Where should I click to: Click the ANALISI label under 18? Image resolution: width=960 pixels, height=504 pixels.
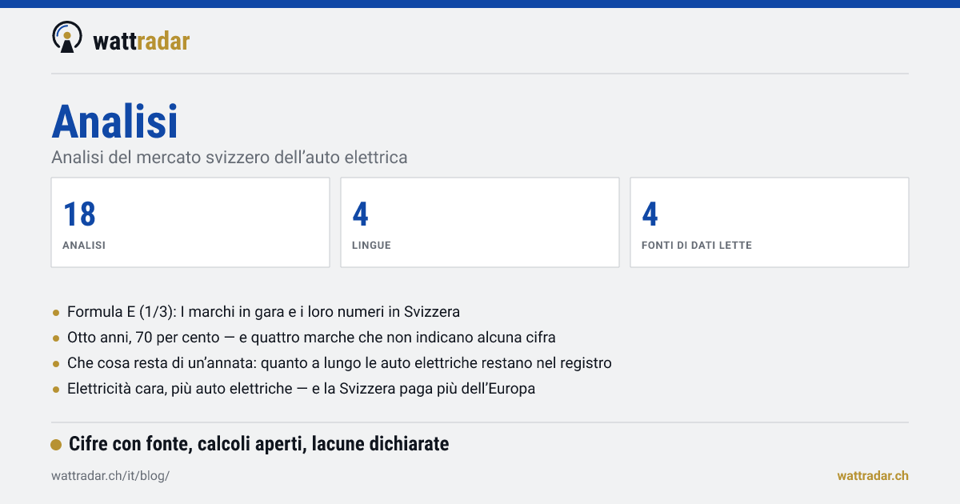tap(84, 246)
